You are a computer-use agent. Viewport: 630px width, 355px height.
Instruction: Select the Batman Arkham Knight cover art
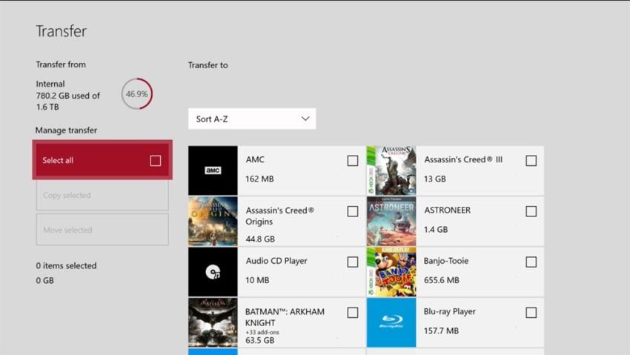(x=213, y=322)
